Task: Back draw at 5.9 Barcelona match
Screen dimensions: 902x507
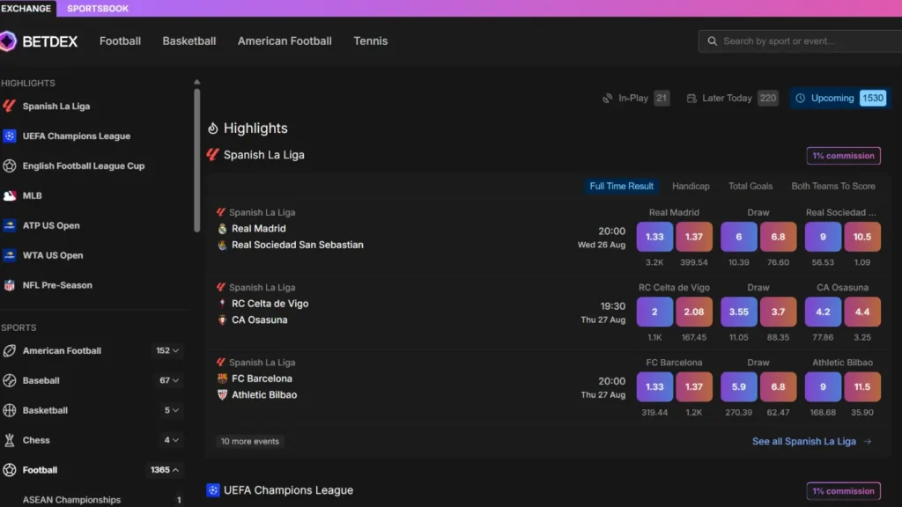Action: [x=739, y=387]
